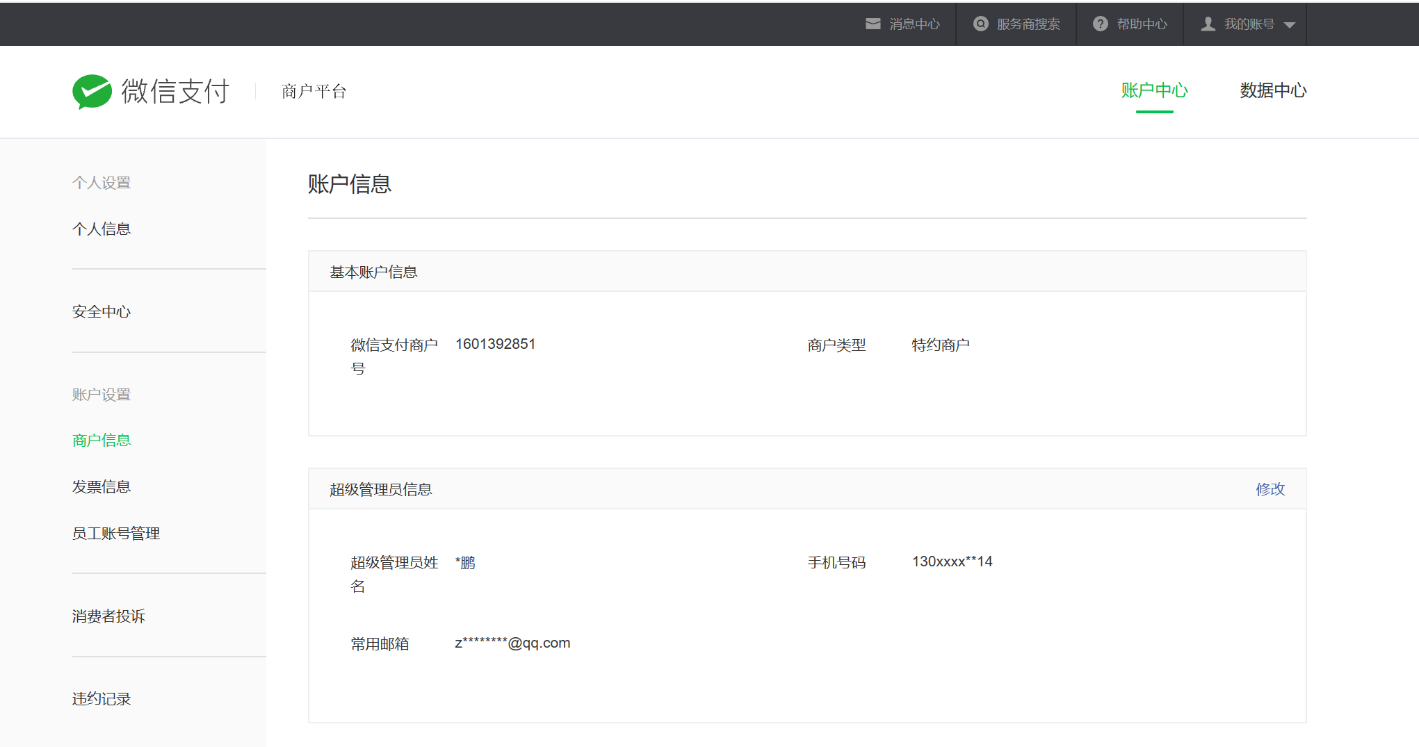Click the 个人设置 sidebar group label

[x=102, y=183]
